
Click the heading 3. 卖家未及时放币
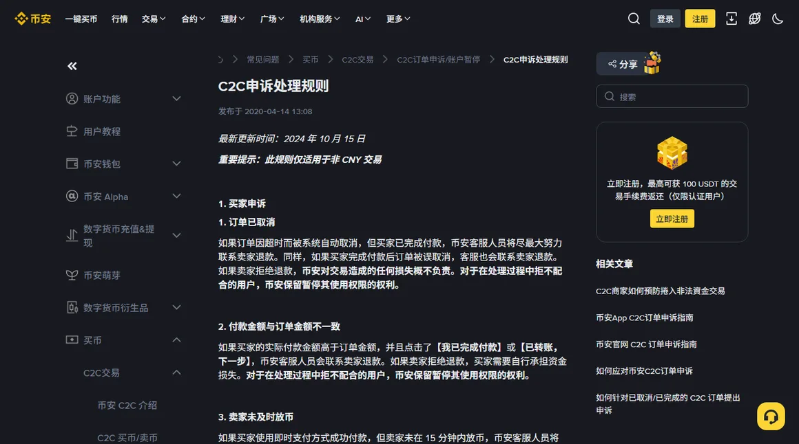[256, 417]
